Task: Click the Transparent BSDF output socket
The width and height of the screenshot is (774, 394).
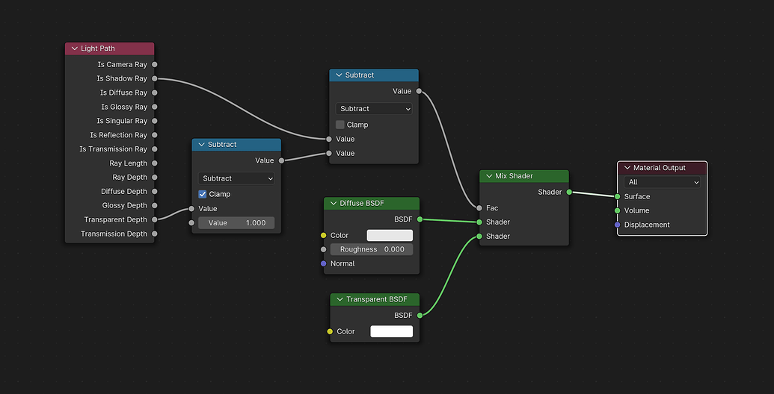Action: pyautogui.click(x=420, y=315)
